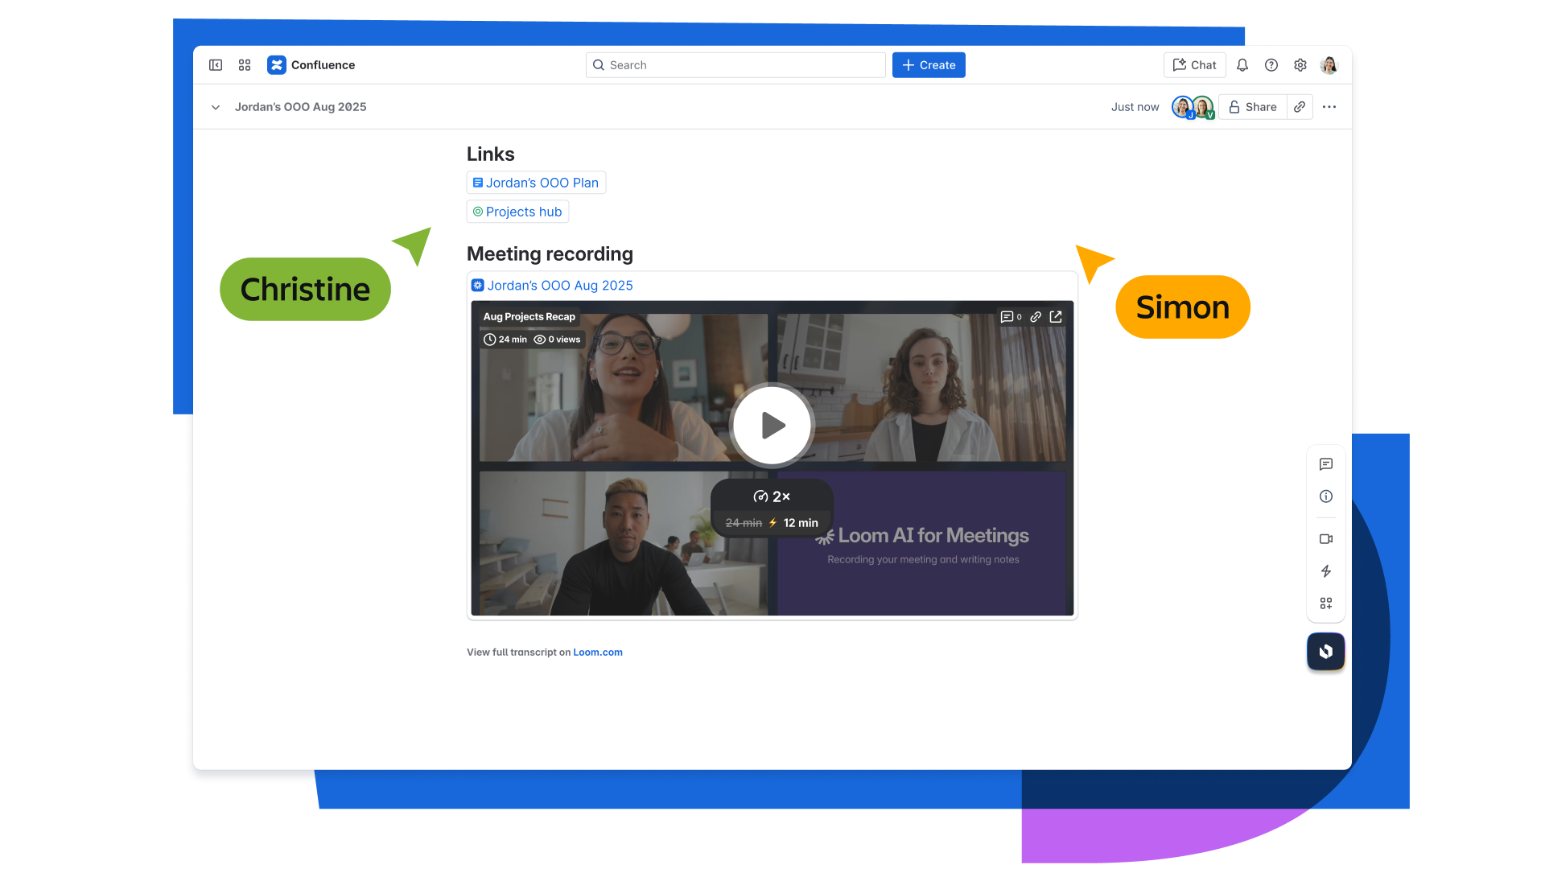This screenshot has width=1545, height=869.
Task: Expand the page title chevron
Action: pyautogui.click(x=216, y=107)
